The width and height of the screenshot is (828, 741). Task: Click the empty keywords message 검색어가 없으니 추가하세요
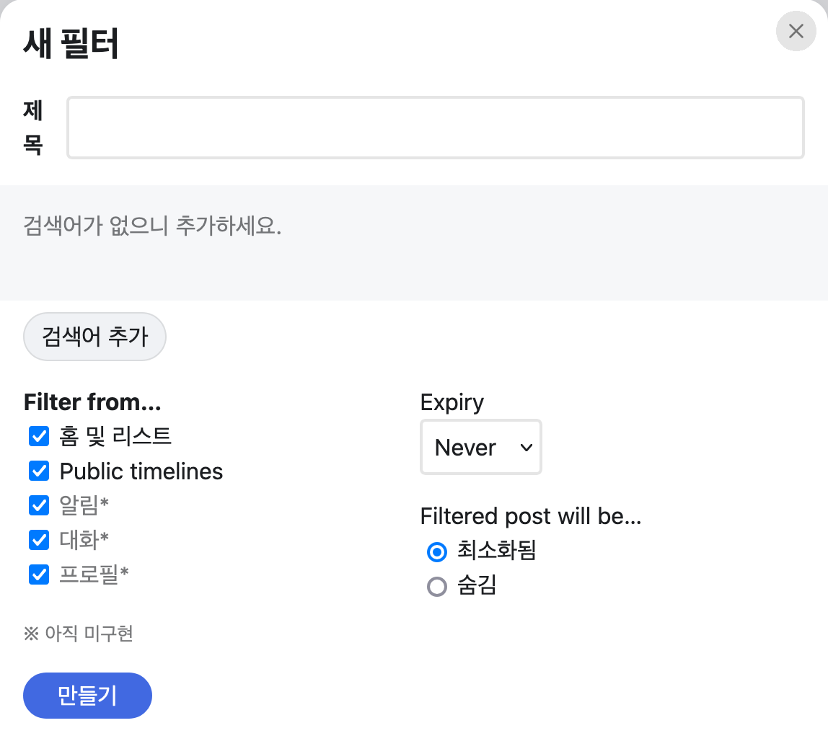(152, 226)
